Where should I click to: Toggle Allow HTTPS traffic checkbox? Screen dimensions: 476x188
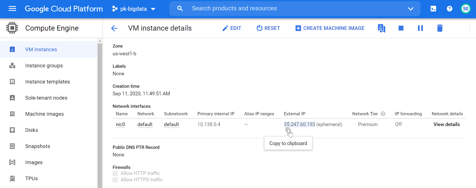tap(115, 180)
